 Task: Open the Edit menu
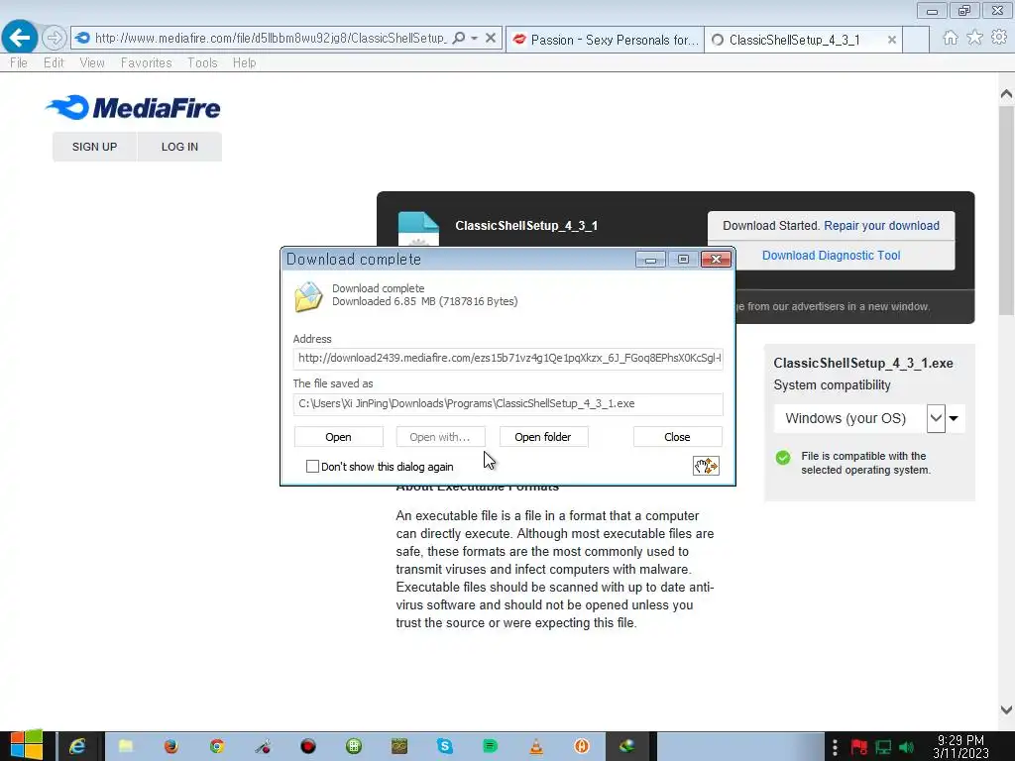pos(54,62)
